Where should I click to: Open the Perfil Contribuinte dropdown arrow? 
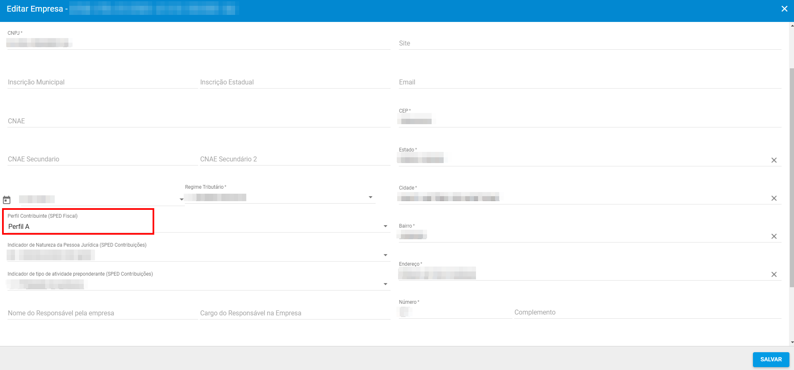click(385, 226)
